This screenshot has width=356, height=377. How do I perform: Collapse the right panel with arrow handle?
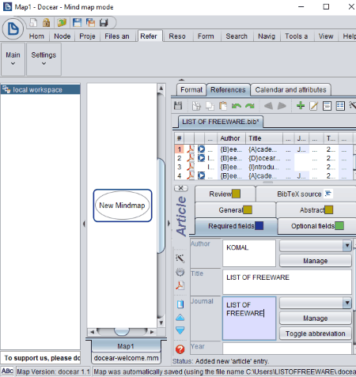(x=169, y=224)
